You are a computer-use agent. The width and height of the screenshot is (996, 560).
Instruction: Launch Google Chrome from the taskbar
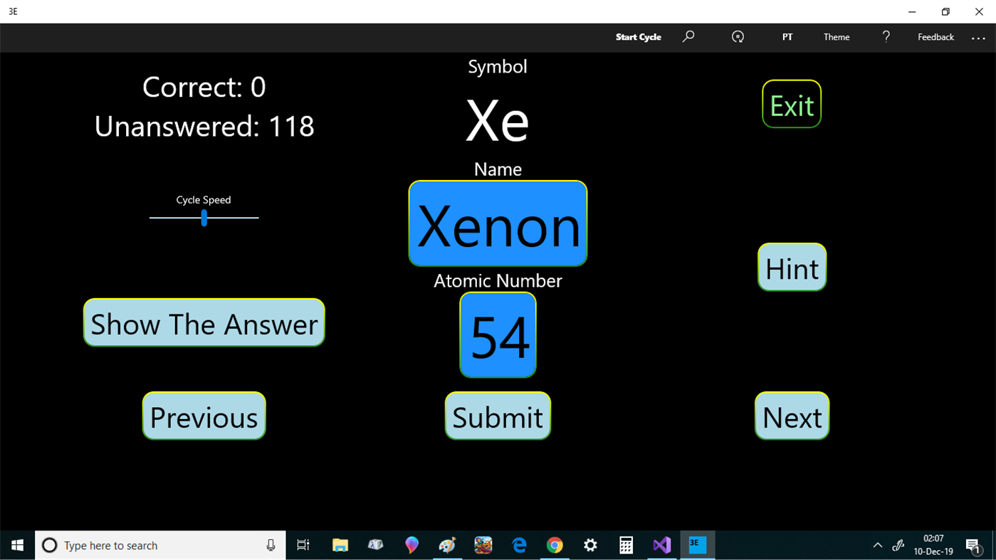click(x=555, y=545)
